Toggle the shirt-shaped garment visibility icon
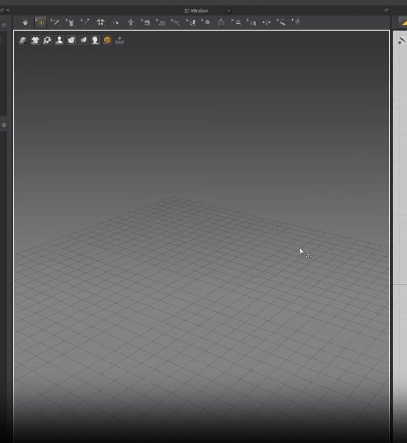The width and height of the screenshot is (407, 443). point(35,41)
